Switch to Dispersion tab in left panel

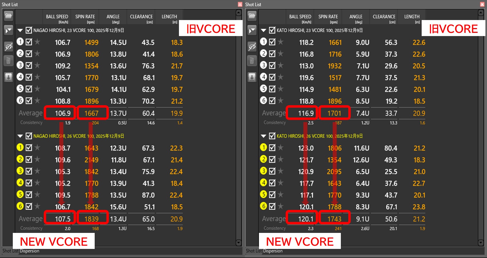tap(29, 251)
